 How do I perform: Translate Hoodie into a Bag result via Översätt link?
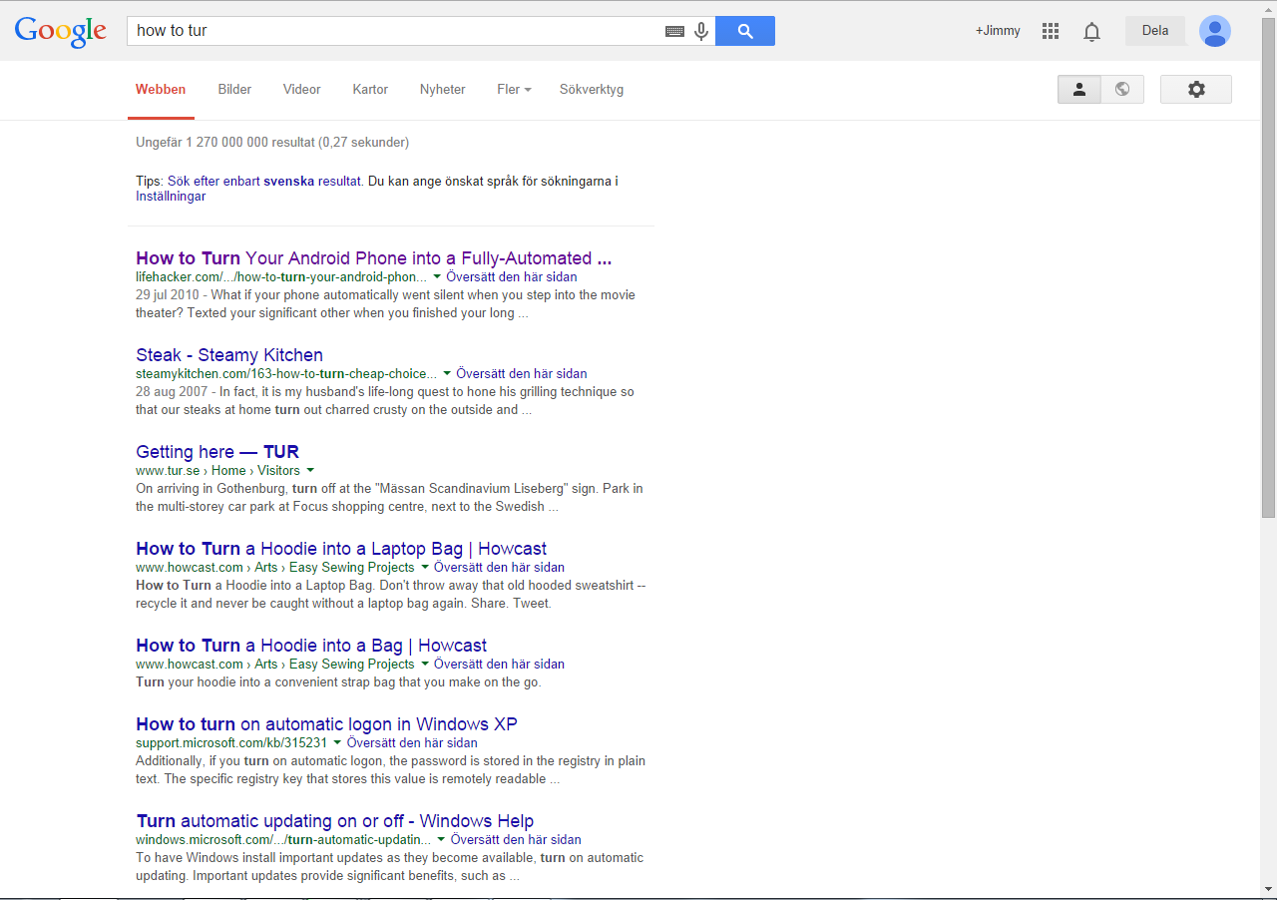[x=499, y=664]
